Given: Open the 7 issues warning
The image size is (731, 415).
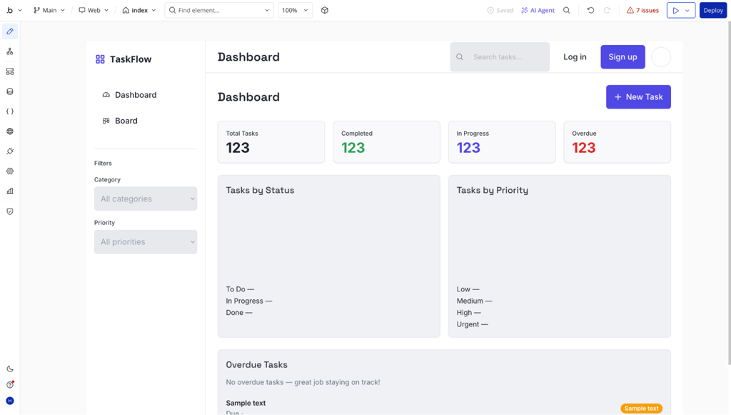Looking at the screenshot, I should 642,10.
